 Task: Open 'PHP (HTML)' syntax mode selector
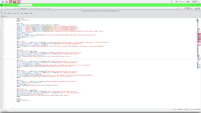[198, 110]
